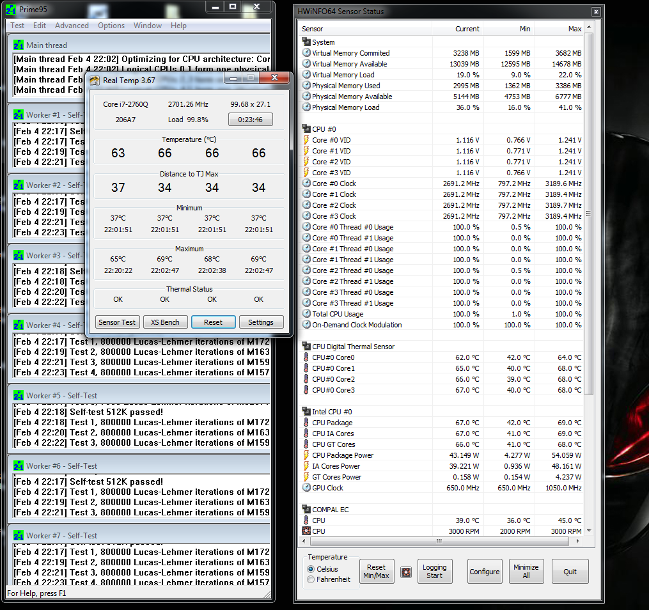Open Real Temp Settings

[x=261, y=322]
